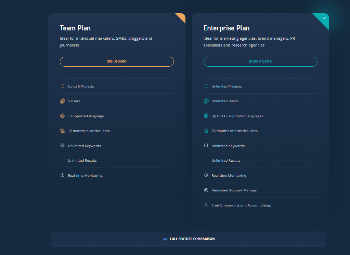This screenshot has height=255, width=350.
Task: Click Team Plan "Unlimited Results" text
Action: [82, 160]
